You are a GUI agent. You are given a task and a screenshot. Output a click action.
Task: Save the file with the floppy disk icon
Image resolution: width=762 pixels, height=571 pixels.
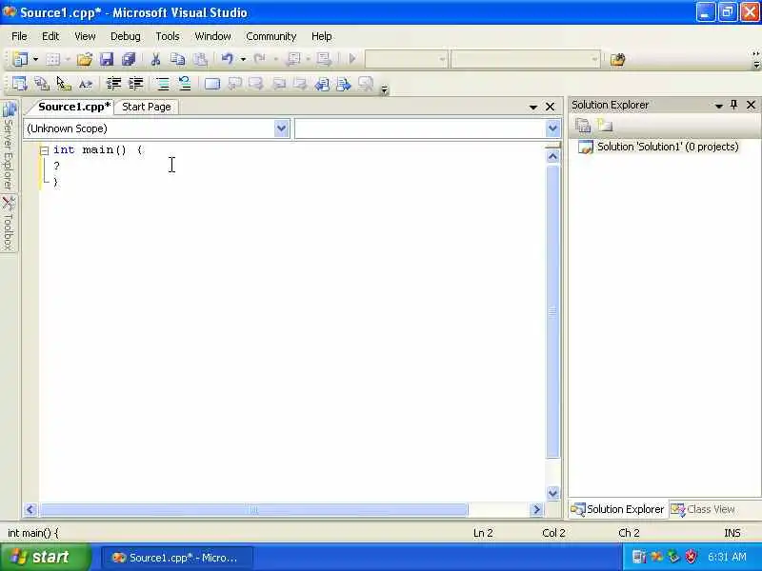pyautogui.click(x=107, y=59)
